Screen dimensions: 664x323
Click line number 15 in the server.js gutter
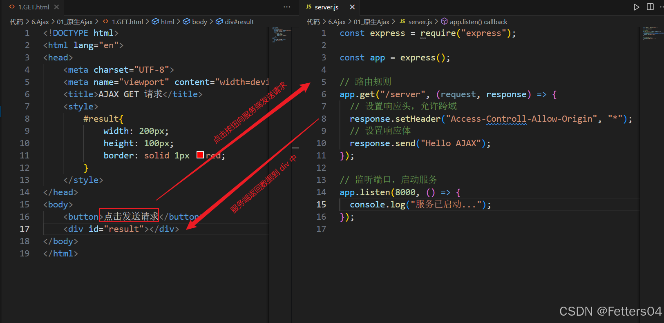tap(321, 205)
